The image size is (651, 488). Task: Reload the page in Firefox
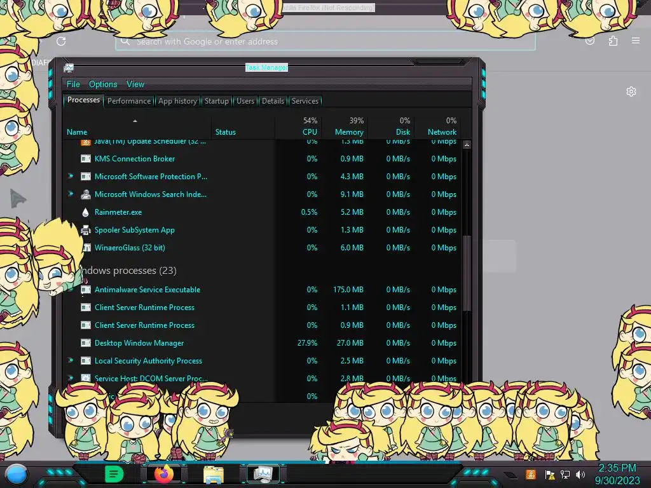[x=61, y=41]
